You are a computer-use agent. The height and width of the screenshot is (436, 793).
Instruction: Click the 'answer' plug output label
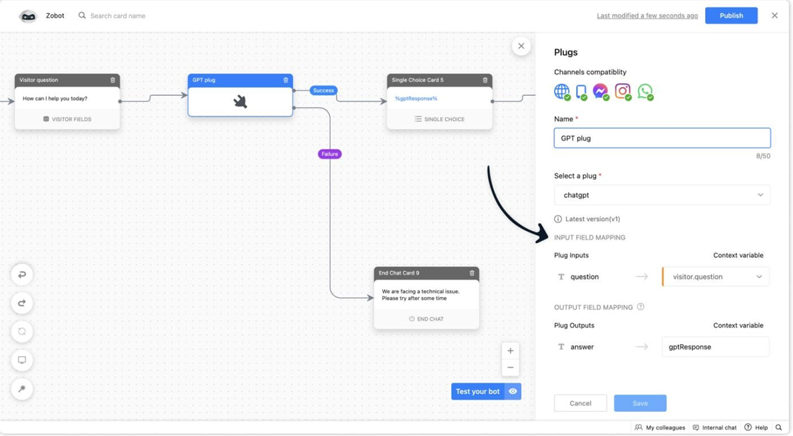pos(582,347)
